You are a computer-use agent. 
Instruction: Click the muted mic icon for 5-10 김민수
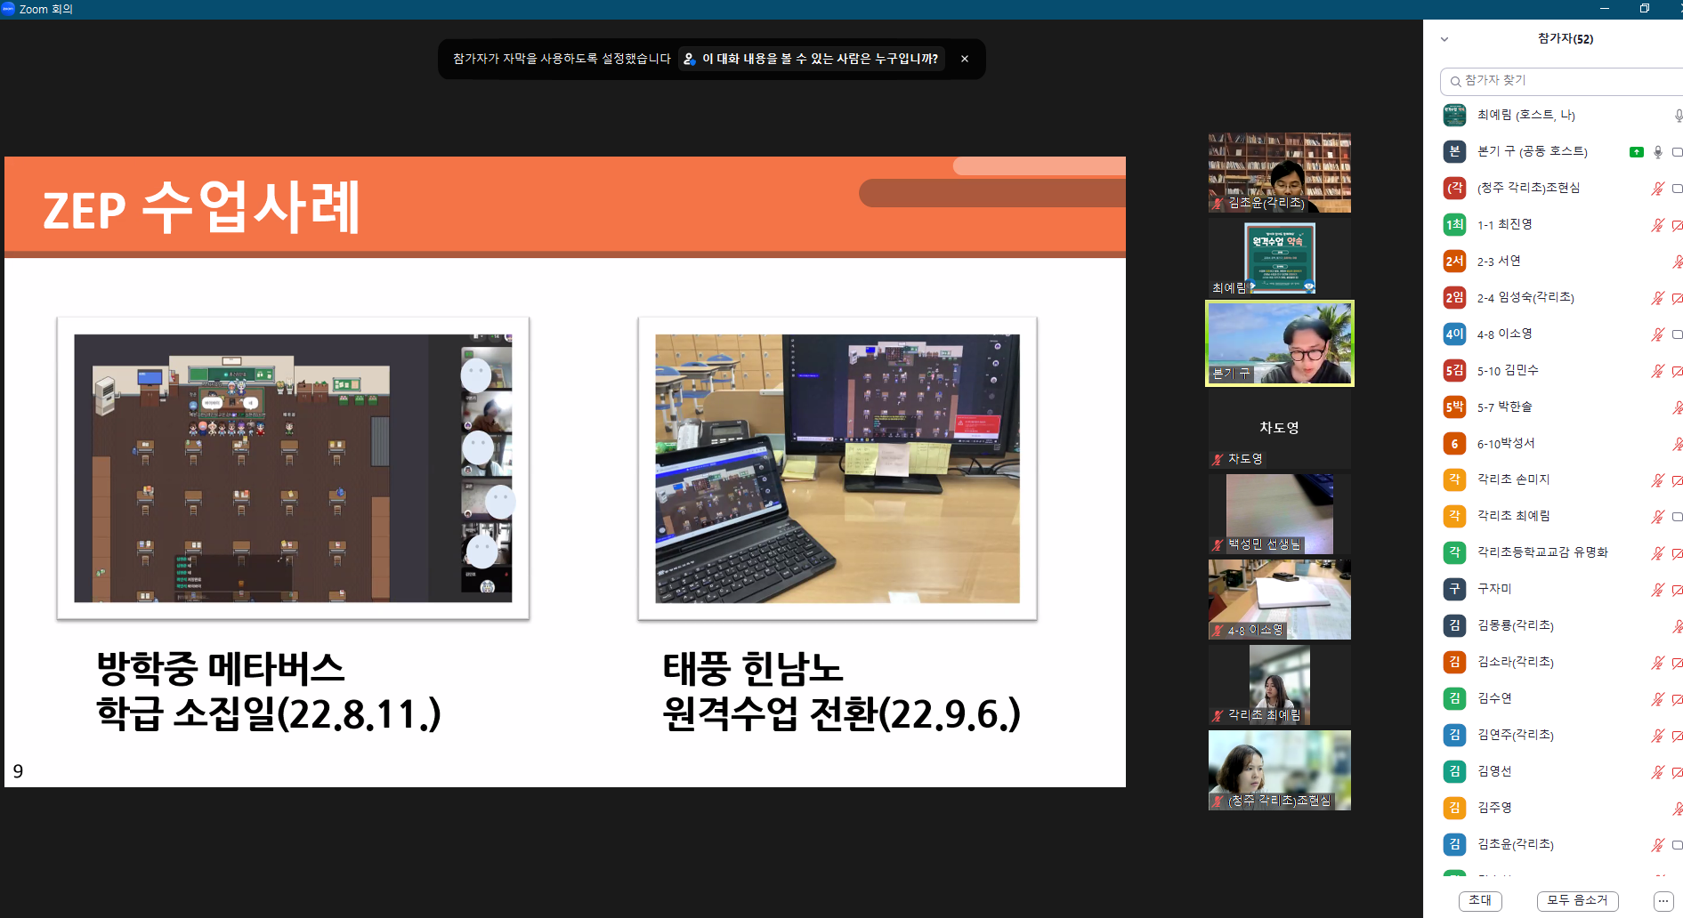click(x=1657, y=371)
